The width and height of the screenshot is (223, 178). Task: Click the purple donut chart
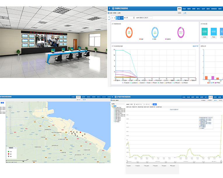pos(182,32)
